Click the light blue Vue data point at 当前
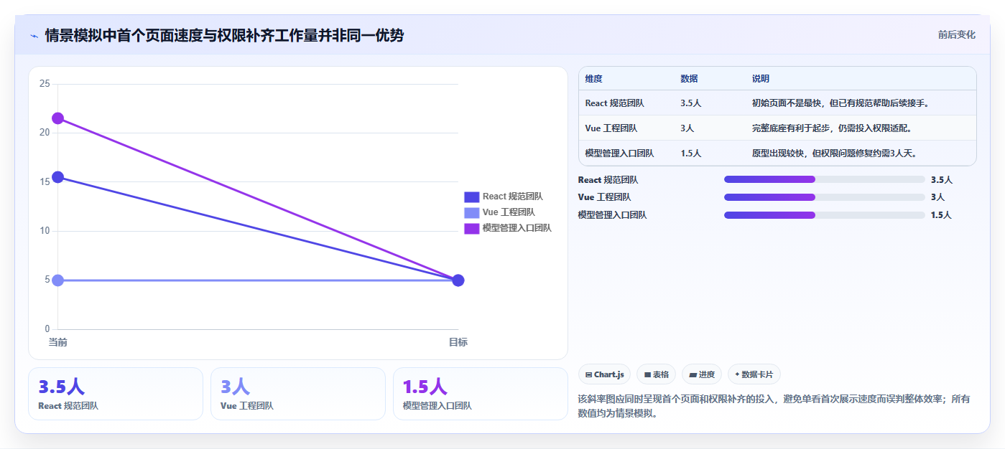Image resolution: width=1005 pixels, height=449 pixels. coord(58,280)
